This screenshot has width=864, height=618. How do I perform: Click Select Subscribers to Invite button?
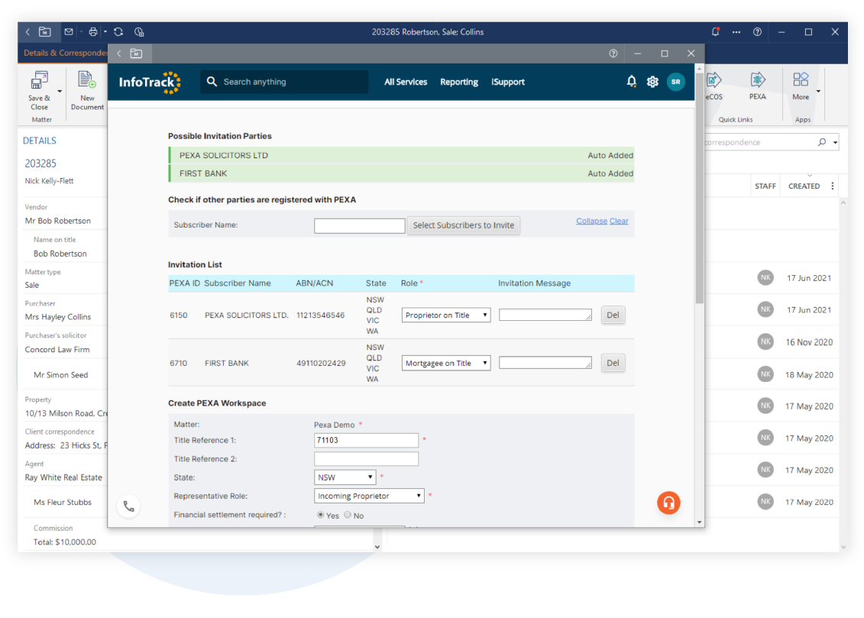[x=464, y=225]
